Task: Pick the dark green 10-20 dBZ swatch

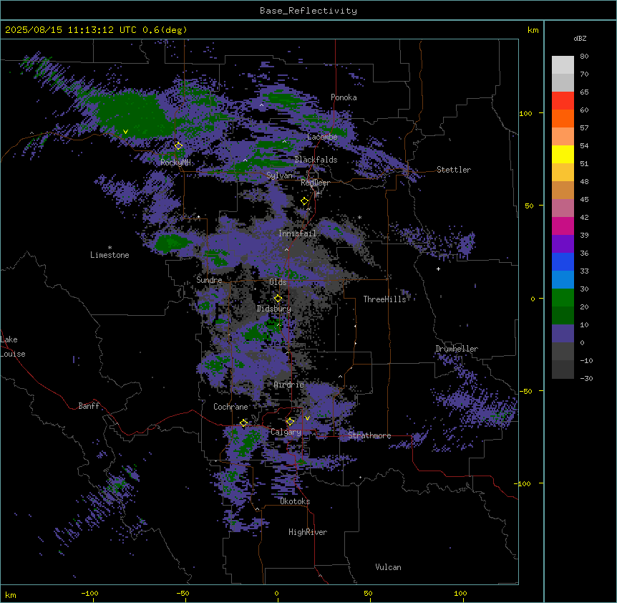Action: coord(563,316)
